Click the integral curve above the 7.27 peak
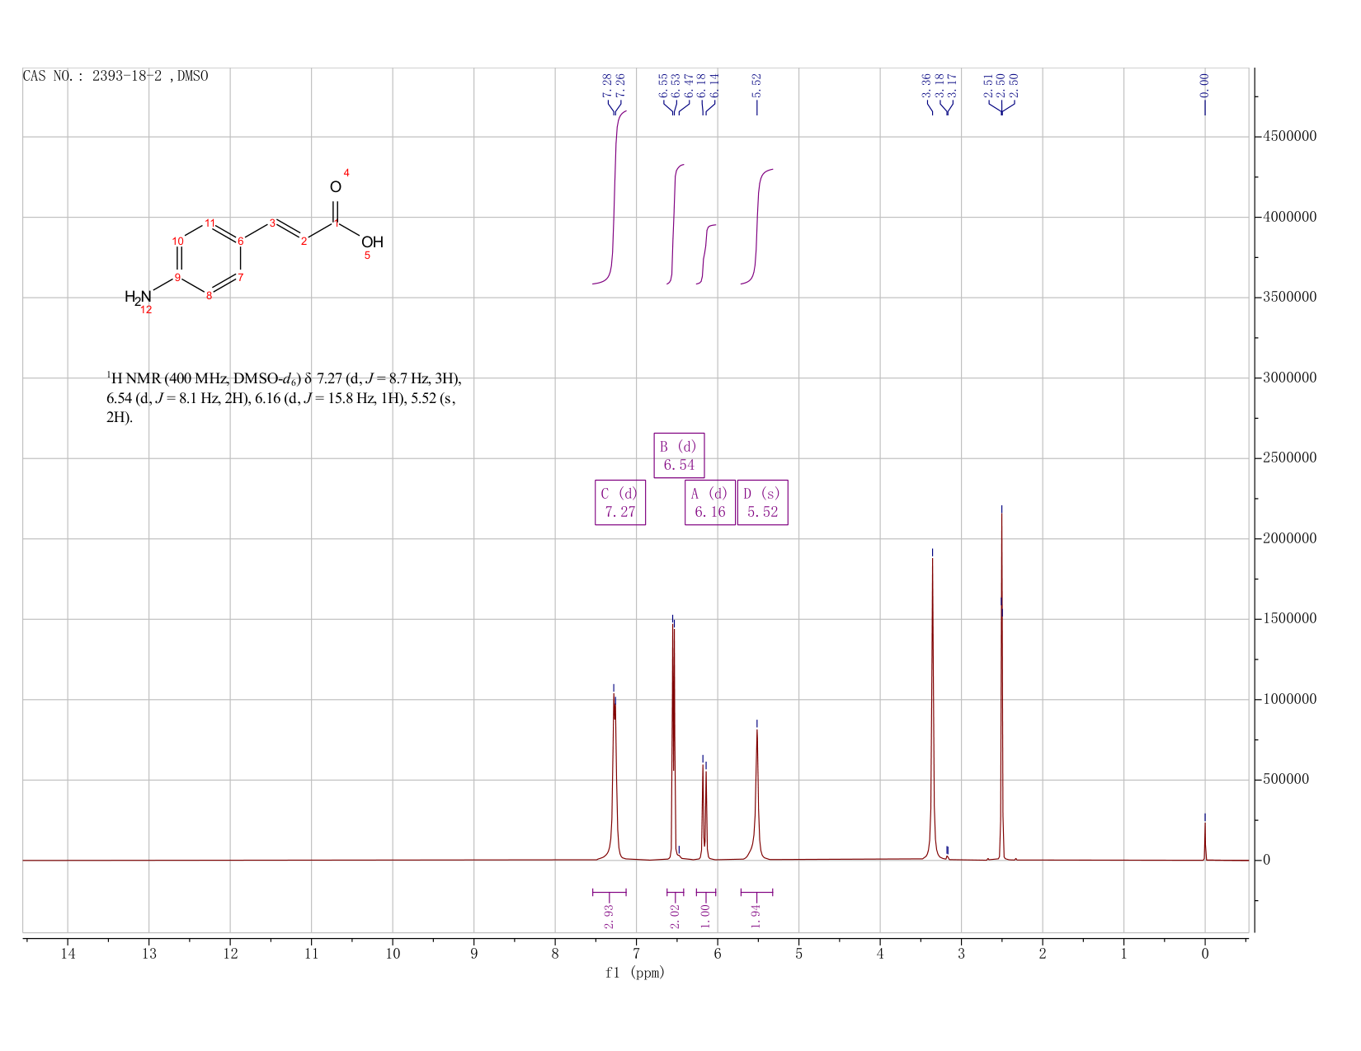Viewport: 1361px width, 1051px height. pyautogui.click(x=615, y=198)
